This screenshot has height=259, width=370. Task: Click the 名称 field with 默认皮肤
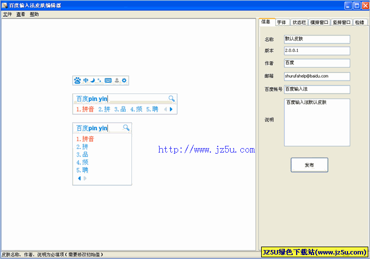[317, 39]
